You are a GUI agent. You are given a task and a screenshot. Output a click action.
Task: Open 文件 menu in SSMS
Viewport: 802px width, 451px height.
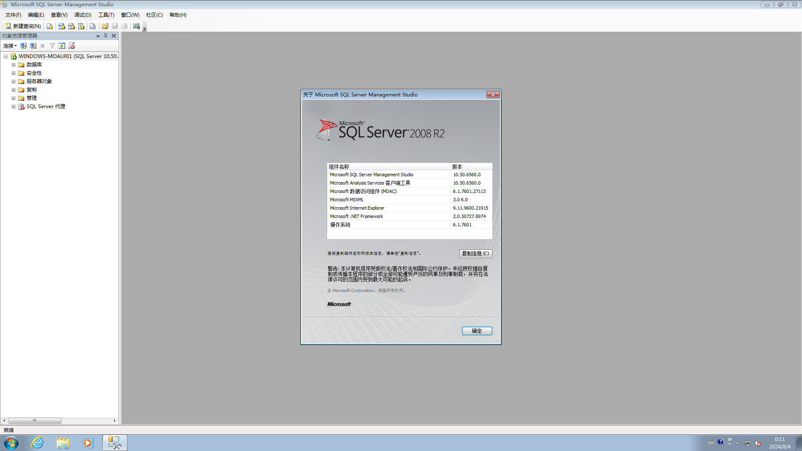[x=14, y=15]
